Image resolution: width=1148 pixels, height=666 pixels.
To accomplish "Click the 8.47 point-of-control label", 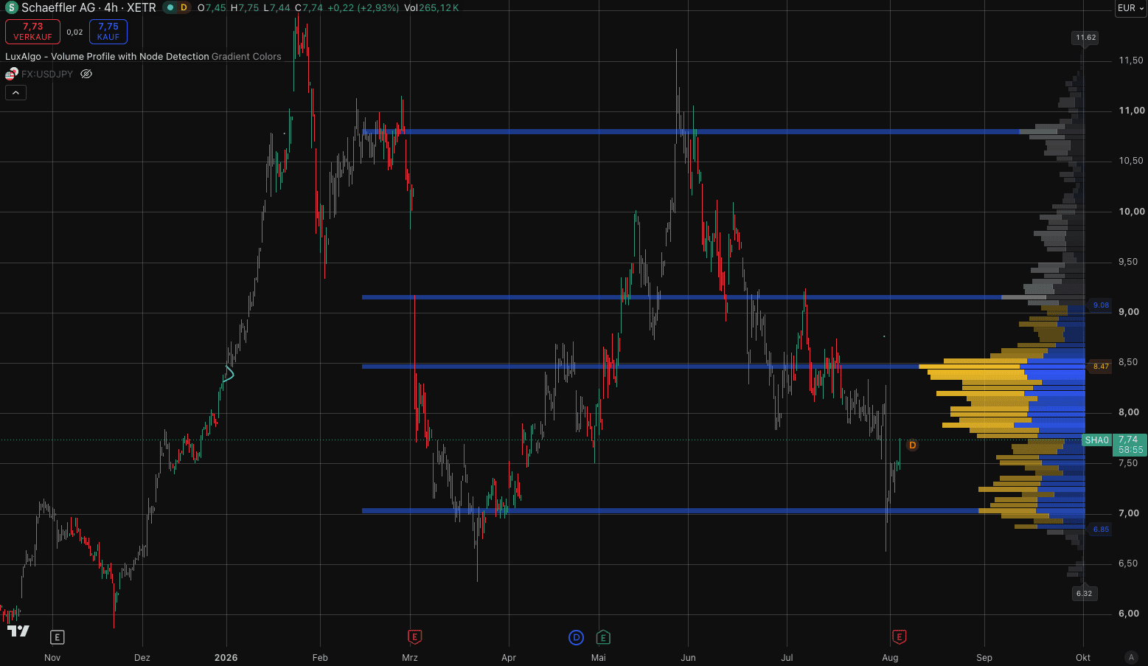I will [x=1100, y=367].
